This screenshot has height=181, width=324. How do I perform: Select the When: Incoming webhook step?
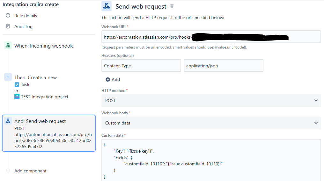point(44,46)
